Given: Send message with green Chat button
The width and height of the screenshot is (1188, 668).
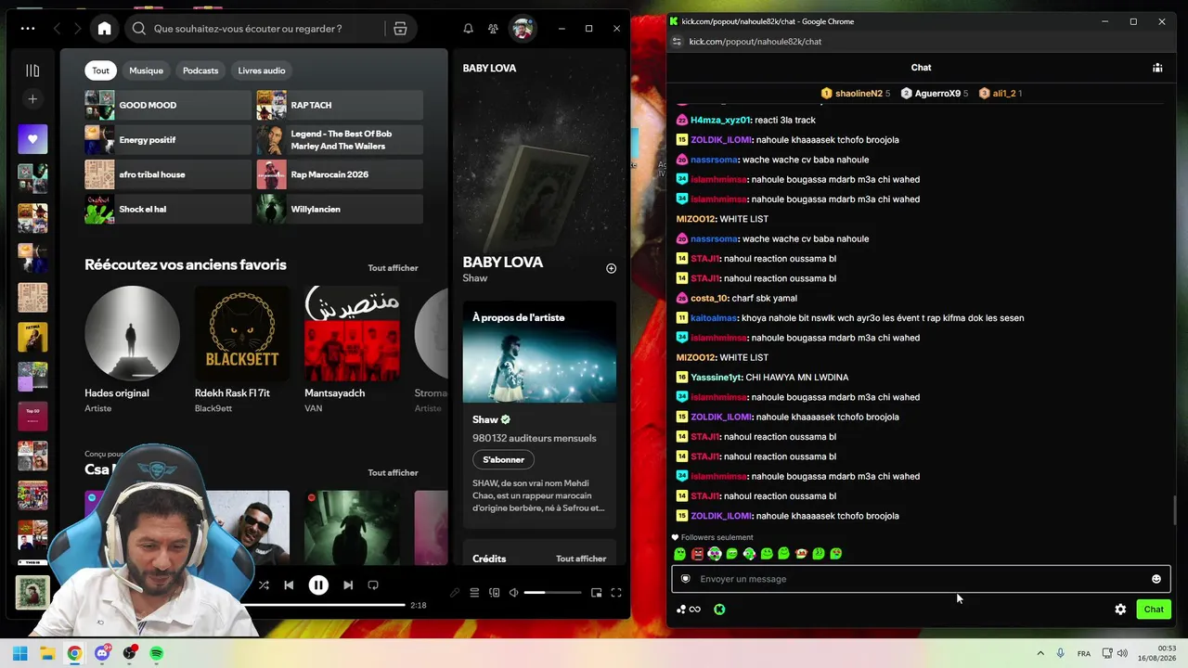Looking at the screenshot, I should (1154, 610).
